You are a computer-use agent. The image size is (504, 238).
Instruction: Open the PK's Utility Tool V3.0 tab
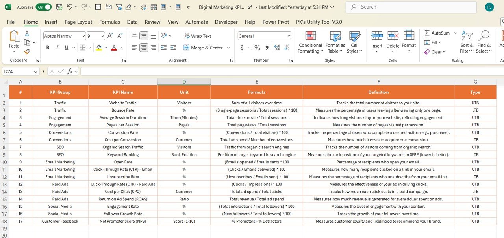(319, 22)
